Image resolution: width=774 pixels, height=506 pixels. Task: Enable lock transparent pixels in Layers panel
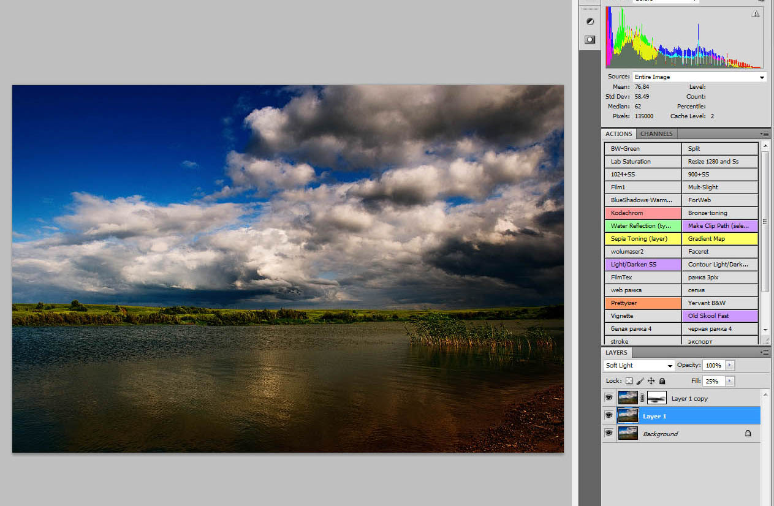[629, 381]
